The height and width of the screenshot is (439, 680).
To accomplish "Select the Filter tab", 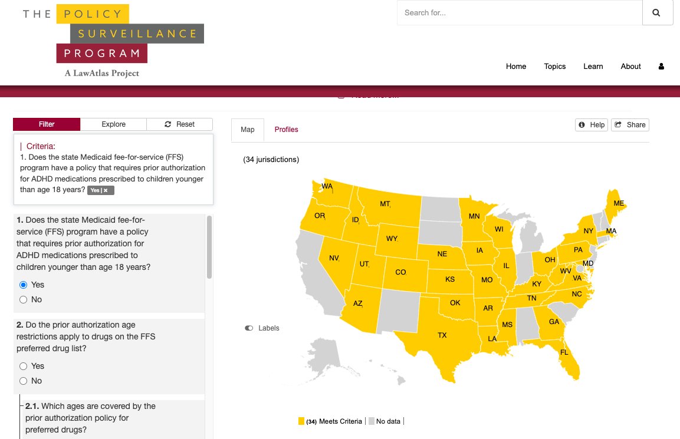I will (47, 124).
